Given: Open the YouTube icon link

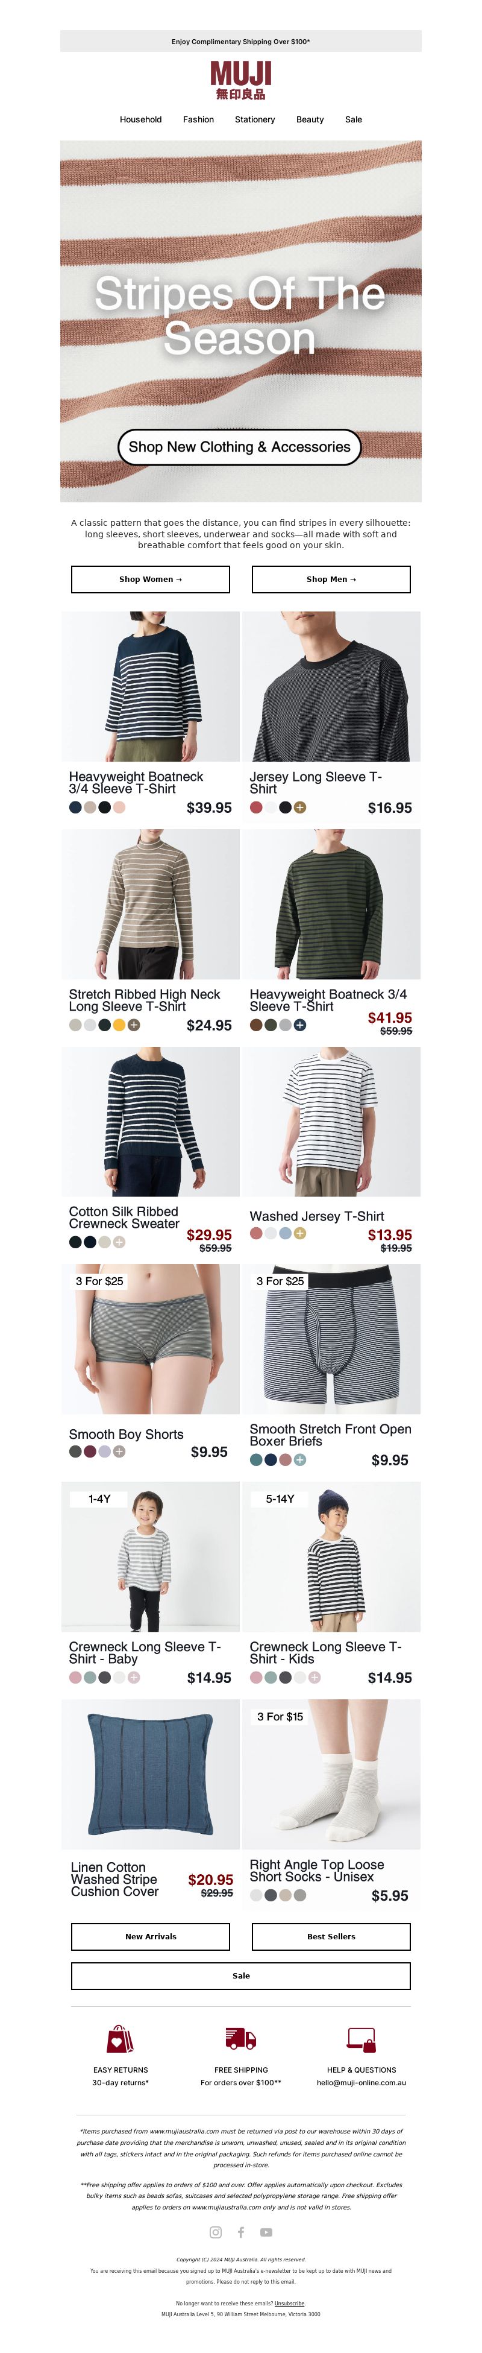Looking at the screenshot, I should pos(266,2232).
